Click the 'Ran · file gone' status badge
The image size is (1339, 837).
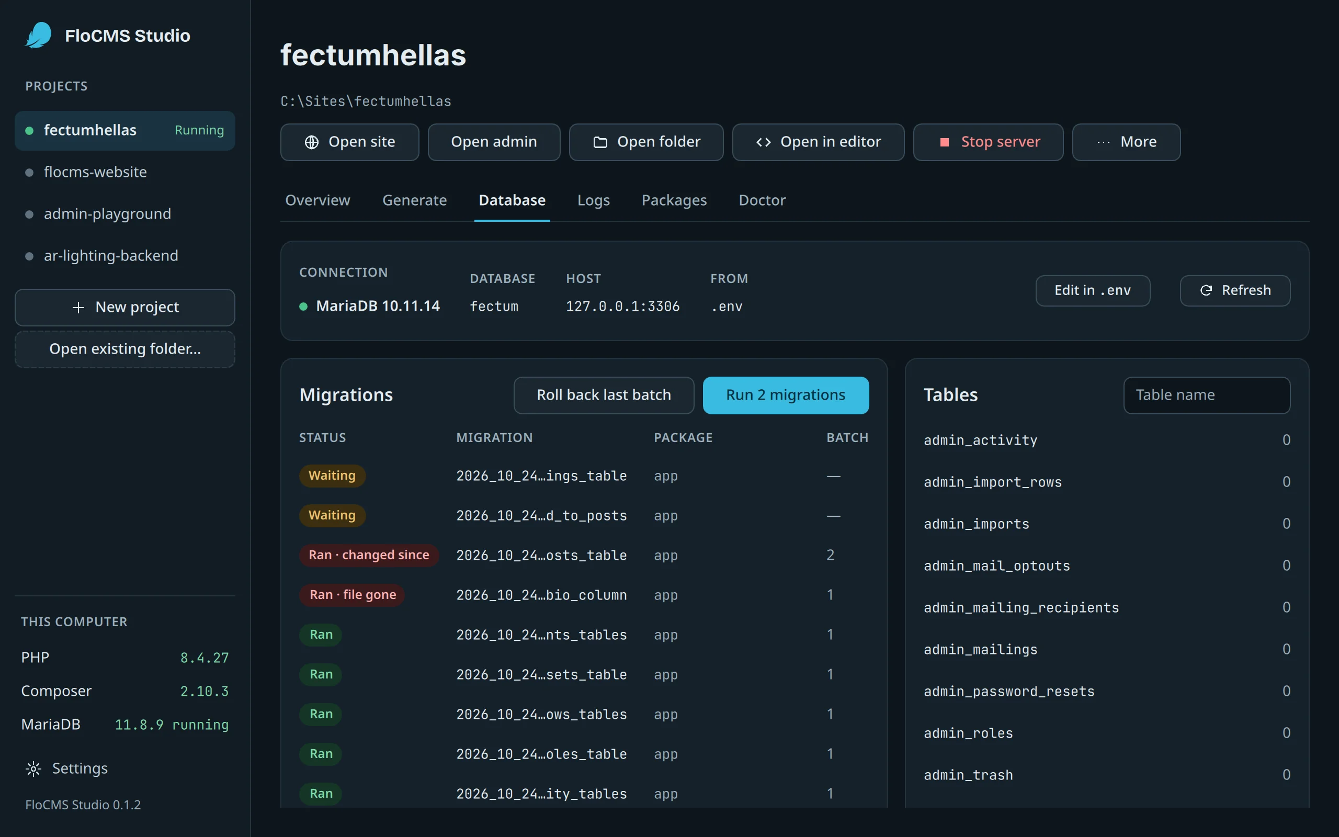pyautogui.click(x=353, y=595)
